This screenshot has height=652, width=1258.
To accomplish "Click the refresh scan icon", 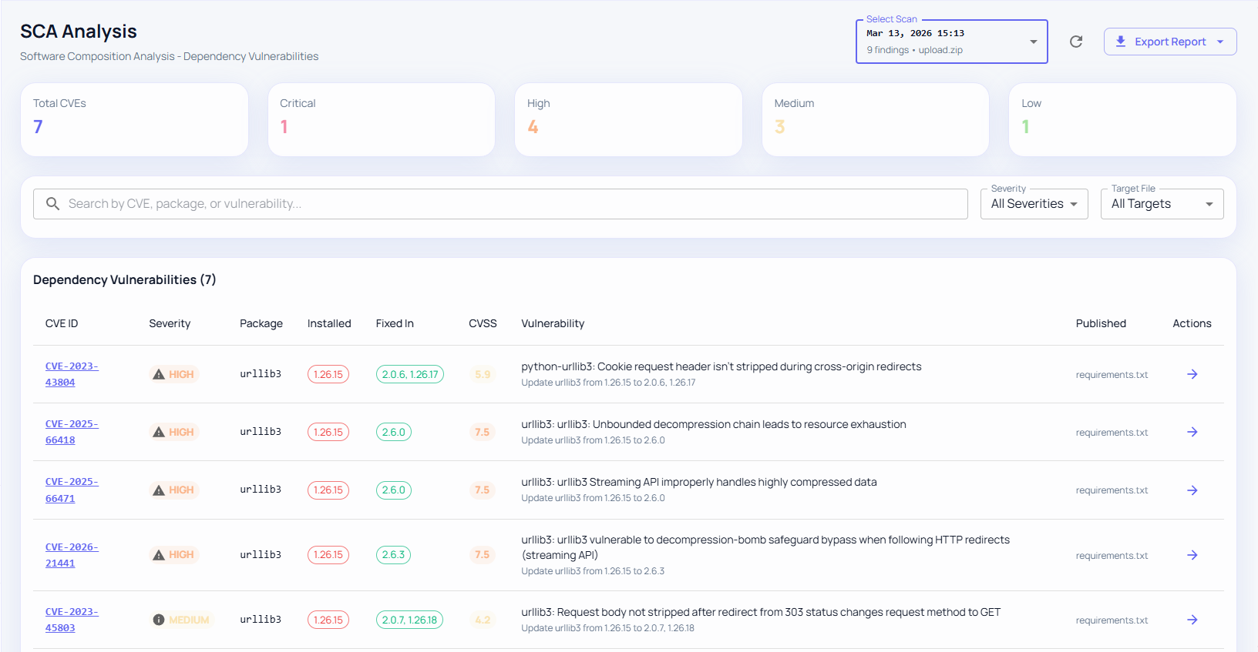I will [1076, 42].
